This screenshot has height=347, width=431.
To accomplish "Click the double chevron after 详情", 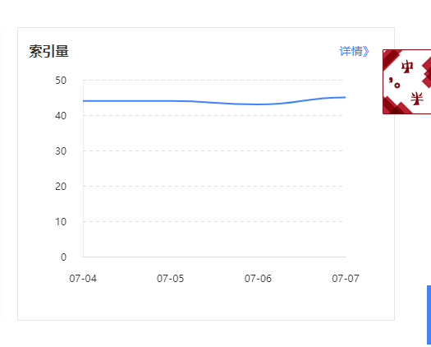I will point(366,52).
